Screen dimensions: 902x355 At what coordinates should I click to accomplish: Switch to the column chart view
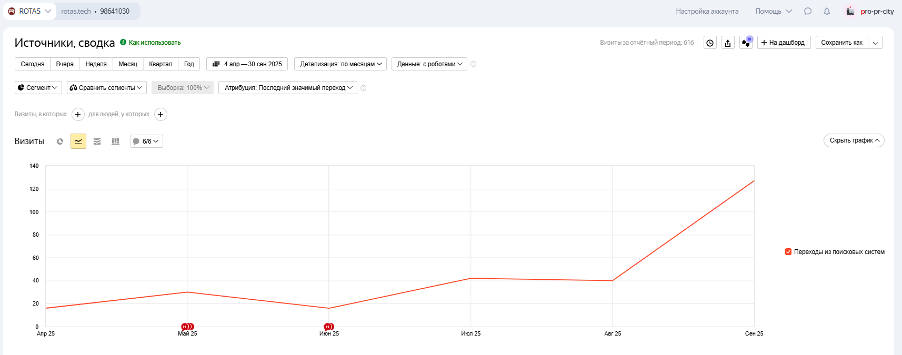pyautogui.click(x=115, y=141)
